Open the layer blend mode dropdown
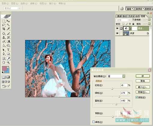Viewport: 153px width, 126px height. (123, 20)
